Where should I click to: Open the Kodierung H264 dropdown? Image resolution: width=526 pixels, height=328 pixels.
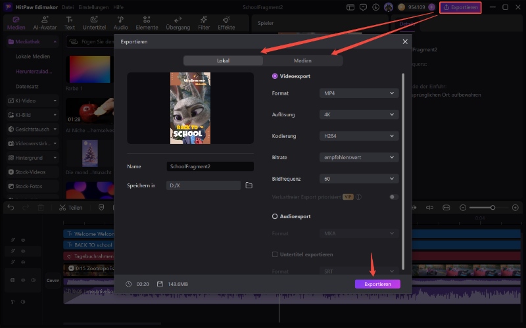(359, 136)
